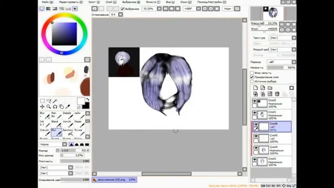Select the highlighted Blur brush

tap(56, 132)
